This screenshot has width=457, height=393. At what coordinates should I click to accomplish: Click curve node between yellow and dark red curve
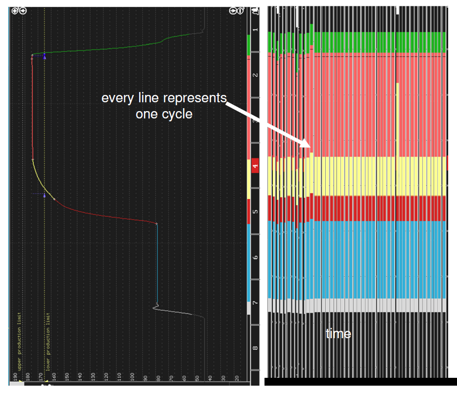[54, 199]
